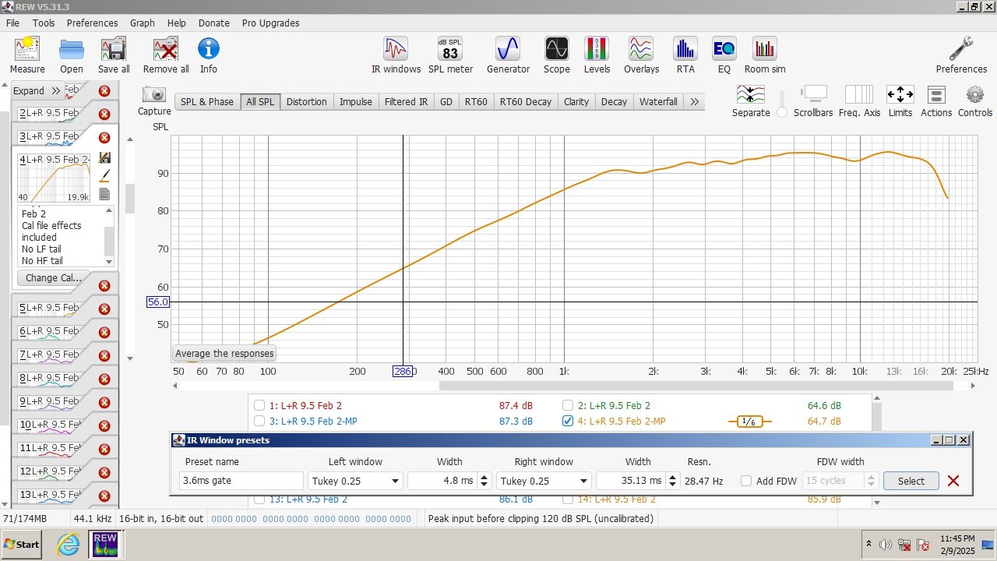Open the File menu
The width and height of the screenshot is (997, 561).
[13, 23]
